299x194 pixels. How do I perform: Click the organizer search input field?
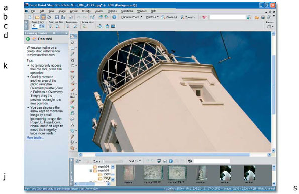(x=212, y=161)
